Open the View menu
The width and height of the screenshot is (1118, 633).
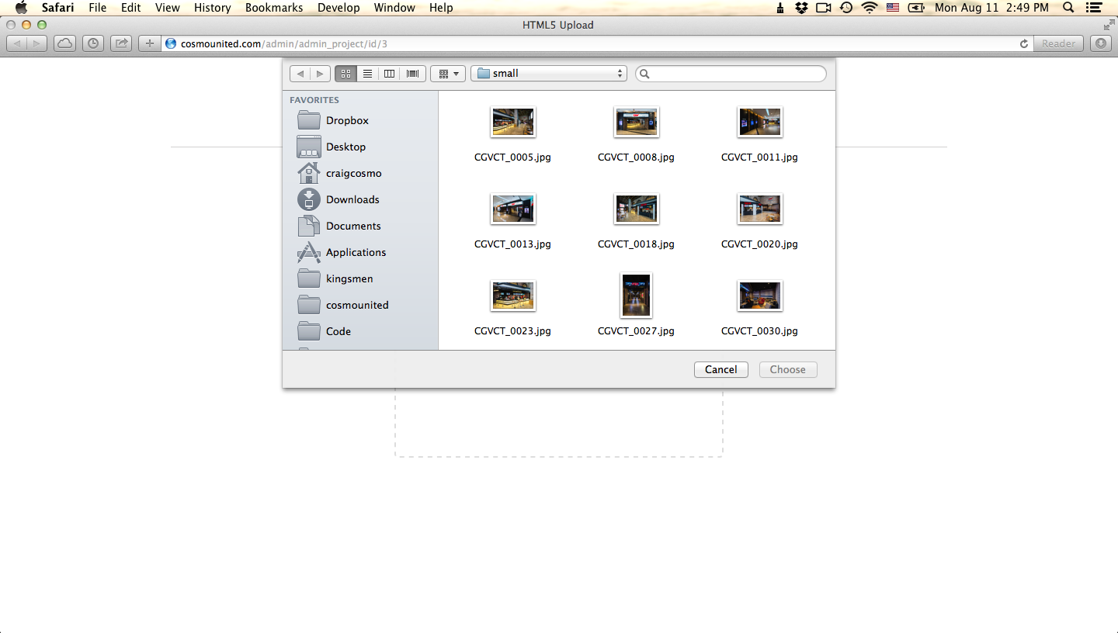click(x=168, y=8)
